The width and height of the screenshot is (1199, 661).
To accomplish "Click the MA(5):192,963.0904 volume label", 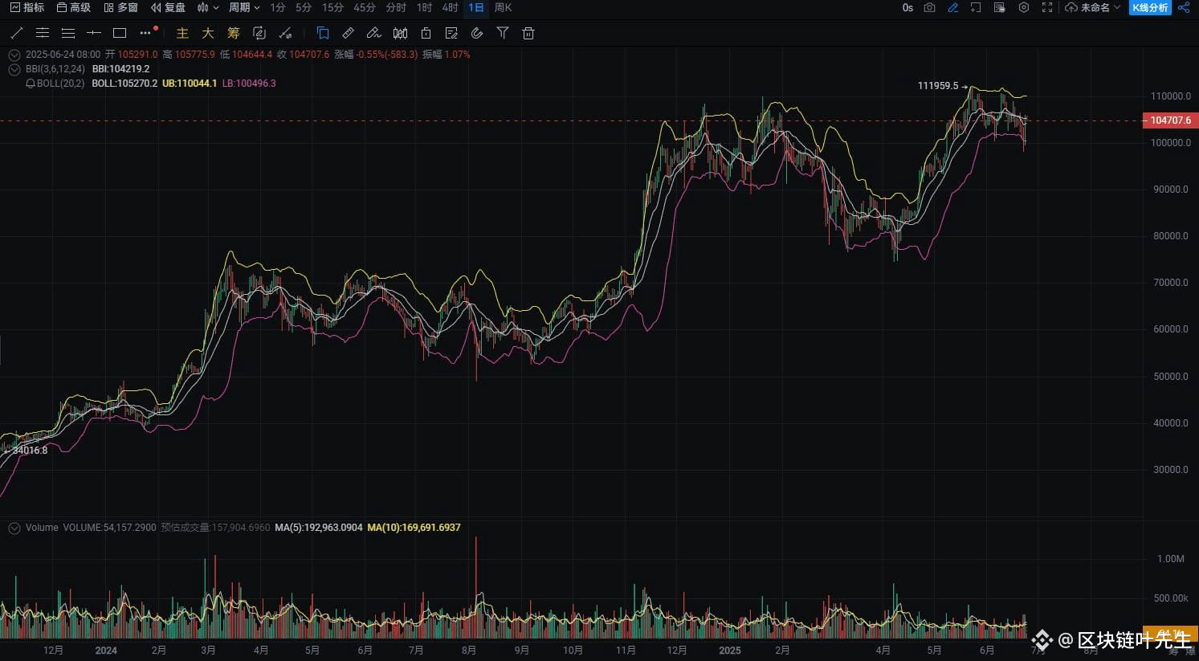I will pos(319,528).
